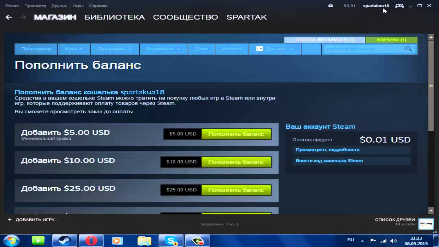439x247 pixels.
Task: Open the spartakua18 account dropdown
Action: tap(376, 6)
